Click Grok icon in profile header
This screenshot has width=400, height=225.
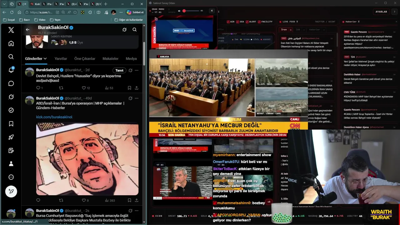click(x=124, y=29)
